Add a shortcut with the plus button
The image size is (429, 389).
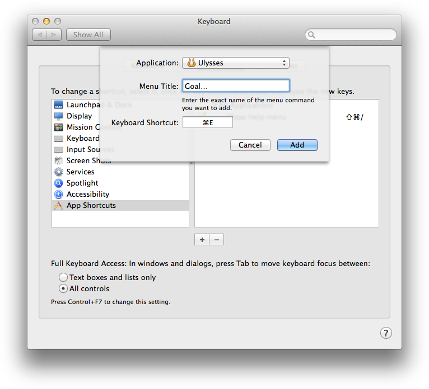(202, 240)
